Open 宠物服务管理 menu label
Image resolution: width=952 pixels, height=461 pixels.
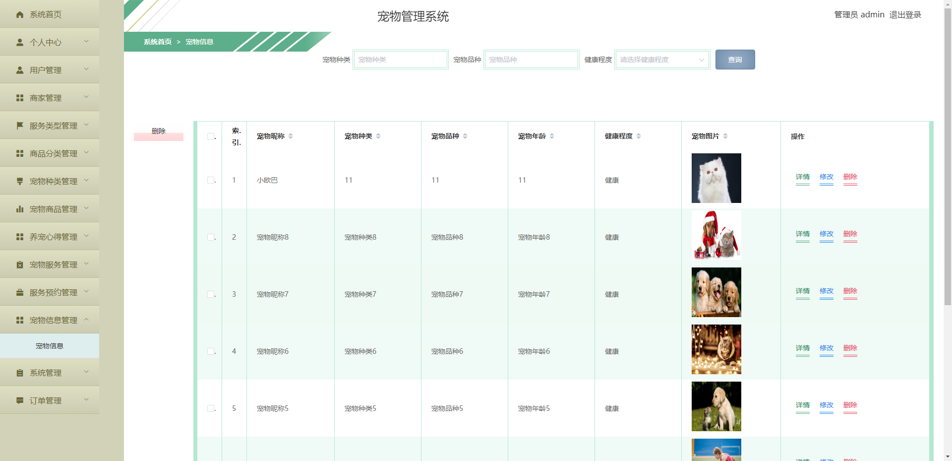(x=54, y=265)
